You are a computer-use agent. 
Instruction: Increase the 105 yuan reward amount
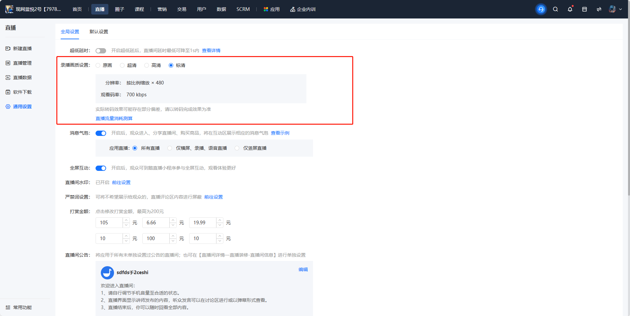[126, 220]
